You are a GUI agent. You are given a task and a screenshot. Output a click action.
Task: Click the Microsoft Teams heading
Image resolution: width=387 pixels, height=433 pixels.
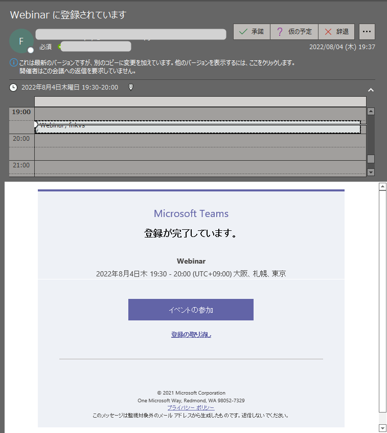191,213
